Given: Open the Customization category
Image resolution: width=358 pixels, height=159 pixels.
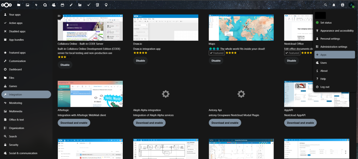Looking at the screenshot, I should coord(26,61).
